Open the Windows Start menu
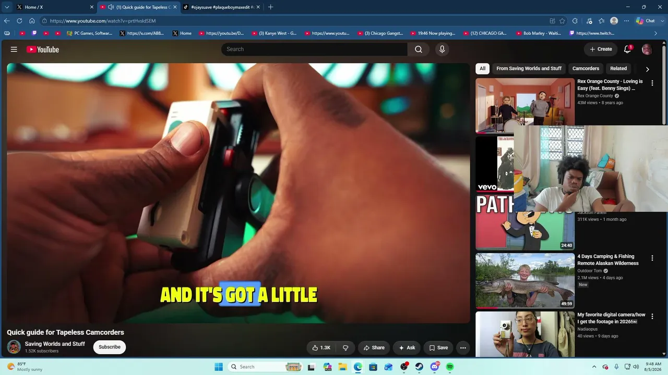This screenshot has height=375, width=668. click(x=219, y=367)
